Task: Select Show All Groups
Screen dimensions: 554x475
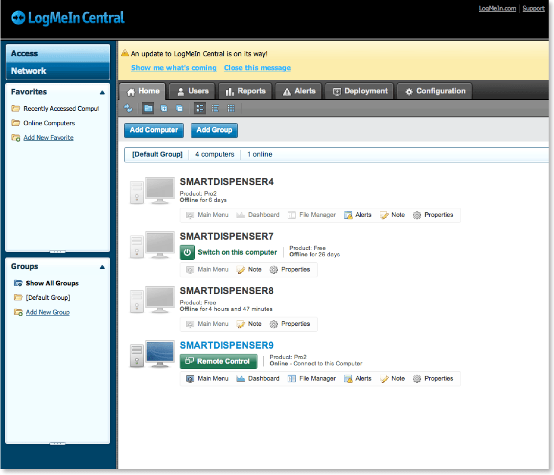Action: point(46,283)
